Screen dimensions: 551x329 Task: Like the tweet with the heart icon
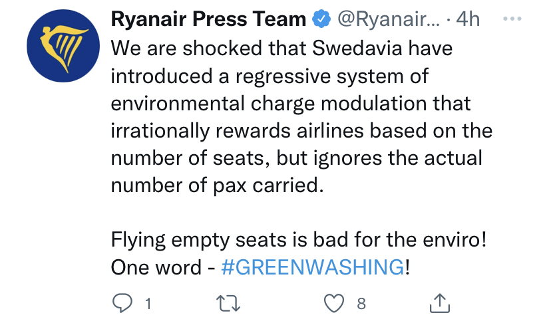333,304
